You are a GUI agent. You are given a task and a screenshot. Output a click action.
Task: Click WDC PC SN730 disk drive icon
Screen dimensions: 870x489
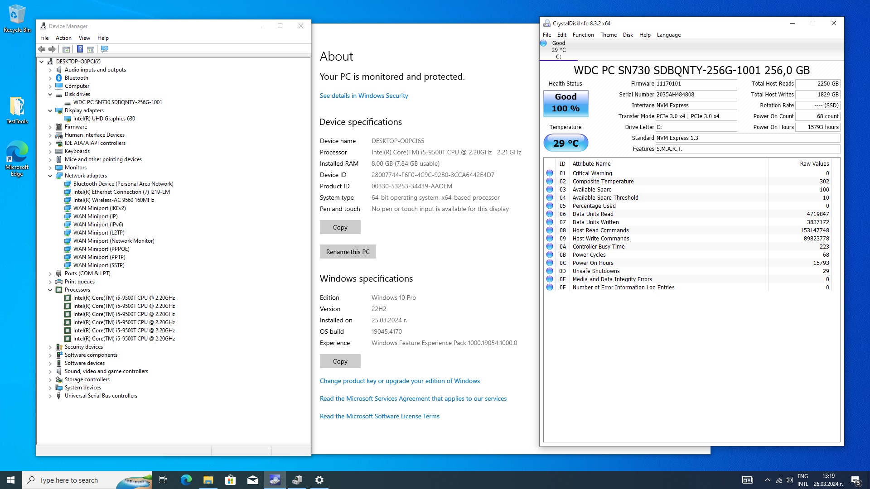pos(68,102)
